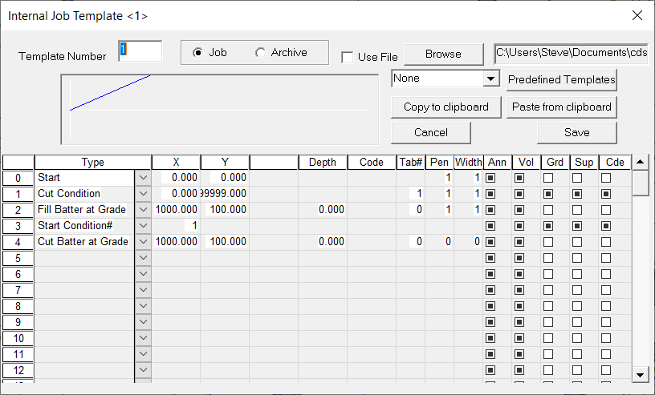Open Type dropdown in empty row 5
This screenshot has width=655, height=395.
click(x=143, y=257)
